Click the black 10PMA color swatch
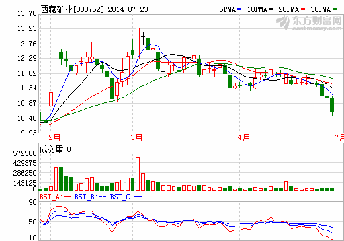The width and height of the screenshot is (344, 241). pos(271,9)
